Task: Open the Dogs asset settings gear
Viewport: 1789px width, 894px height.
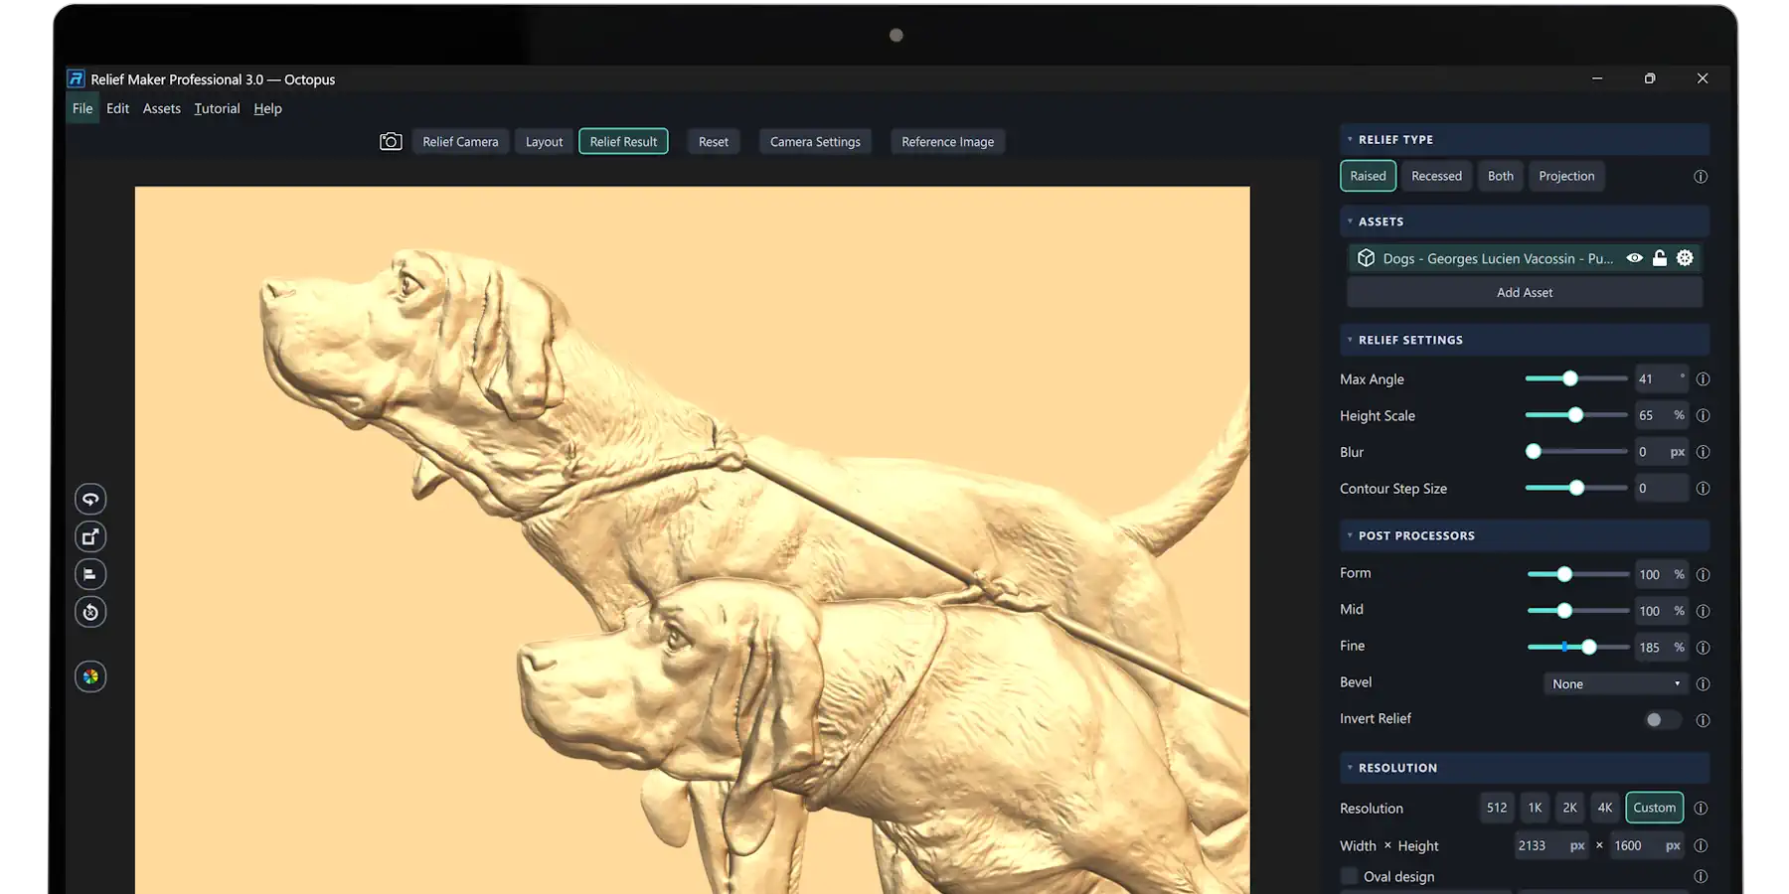Action: click(1685, 258)
